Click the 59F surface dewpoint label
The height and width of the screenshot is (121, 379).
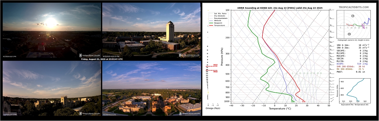point(293,102)
